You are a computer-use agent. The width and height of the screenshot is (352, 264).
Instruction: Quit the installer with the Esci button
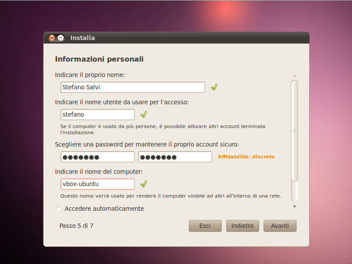tap(205, 226)
